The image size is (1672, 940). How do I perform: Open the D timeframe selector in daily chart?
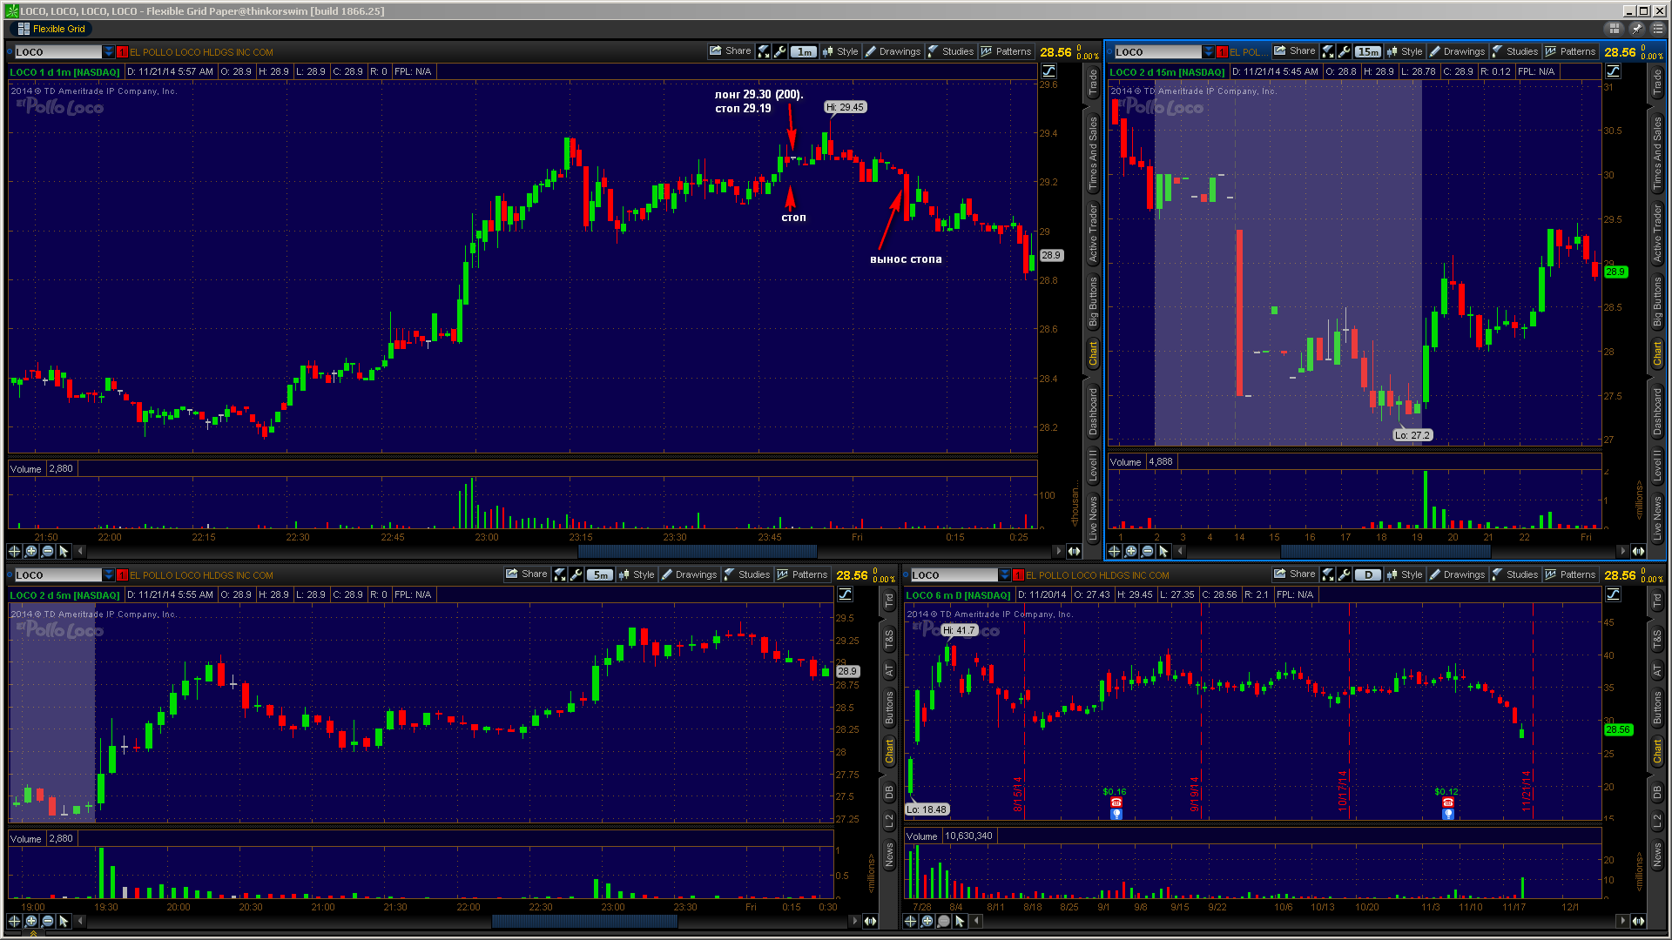pyautogui.click(x=1368, y=574)
